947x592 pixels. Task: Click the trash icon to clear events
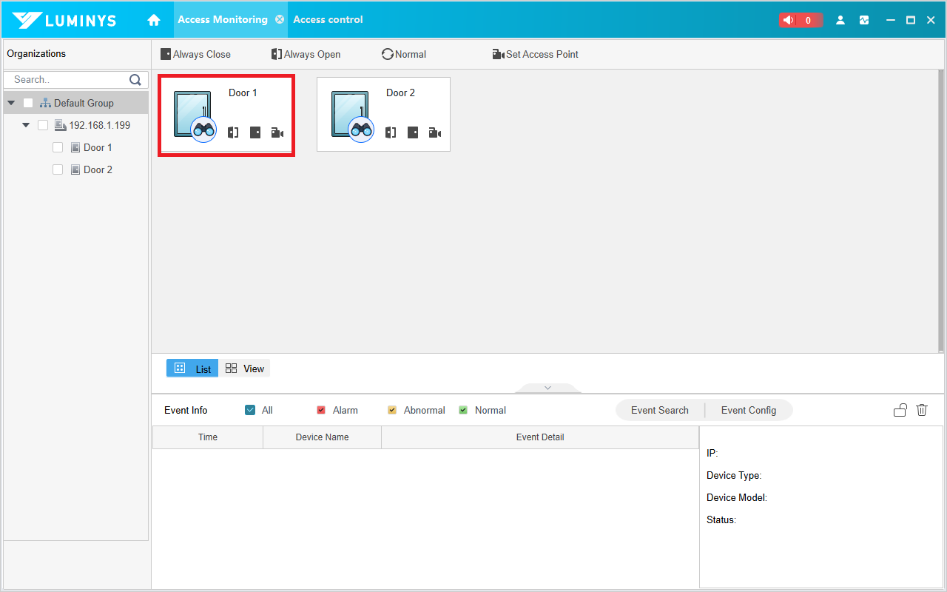(x=922, y=410)
